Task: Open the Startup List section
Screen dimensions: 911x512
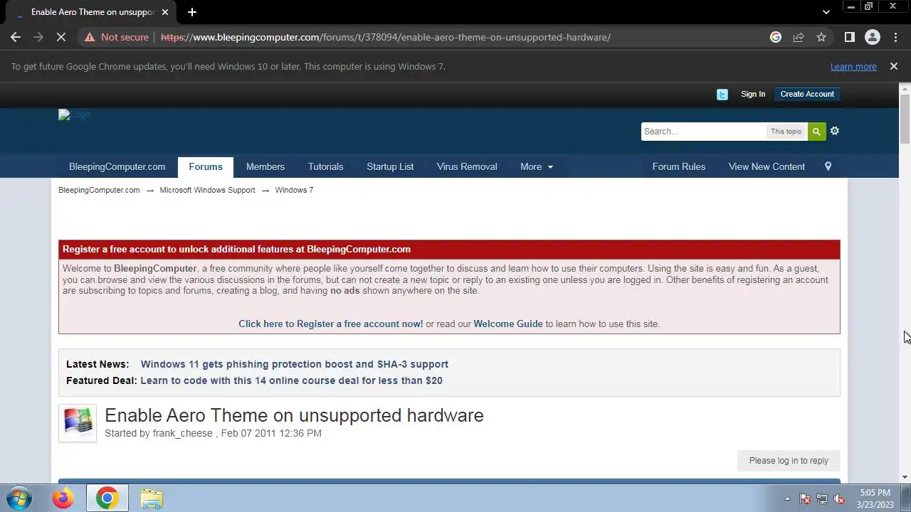Action: (390, 166)
